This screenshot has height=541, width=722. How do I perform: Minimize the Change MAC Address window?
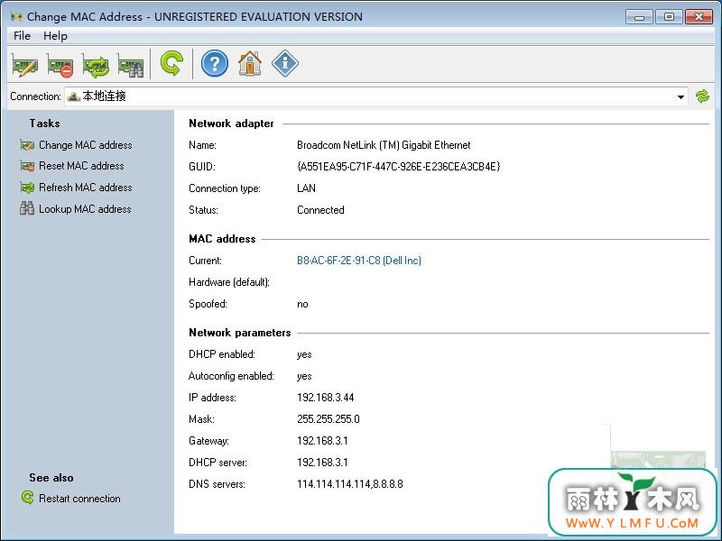[x=639, y=17]
